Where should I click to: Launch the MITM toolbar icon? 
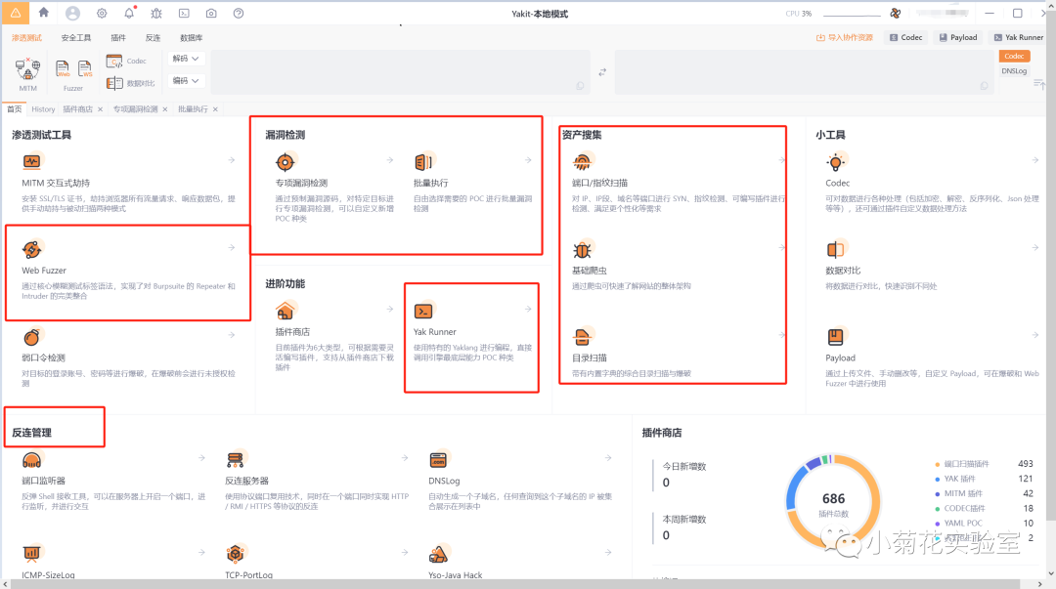[x=27, y=69]
